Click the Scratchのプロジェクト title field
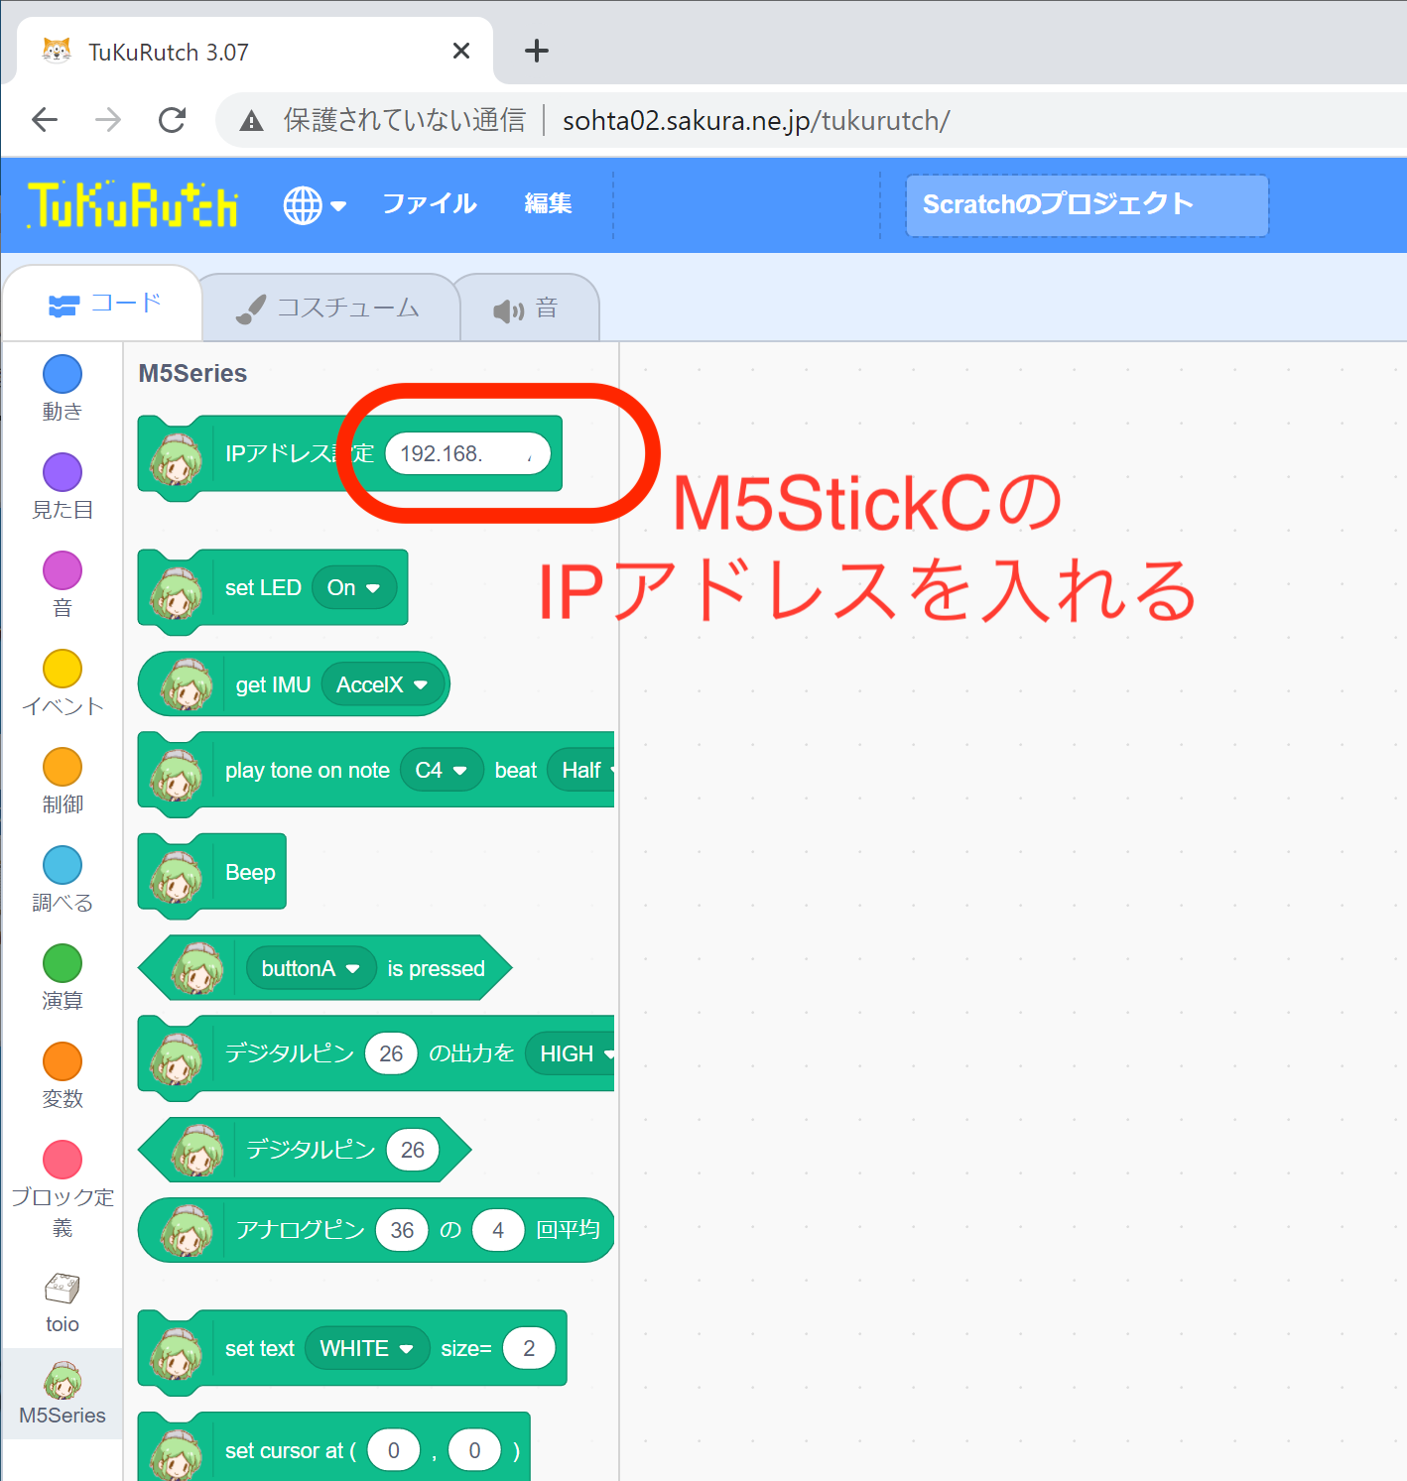 tap(1087, 205)
